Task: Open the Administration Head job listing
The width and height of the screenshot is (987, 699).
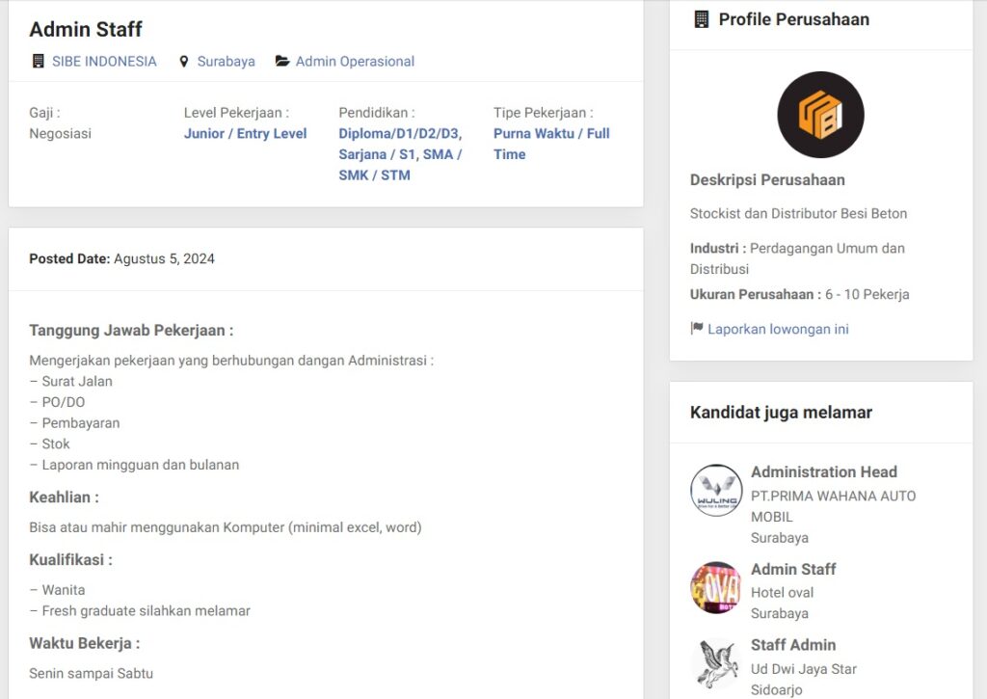Action: [x=823, y=471]
